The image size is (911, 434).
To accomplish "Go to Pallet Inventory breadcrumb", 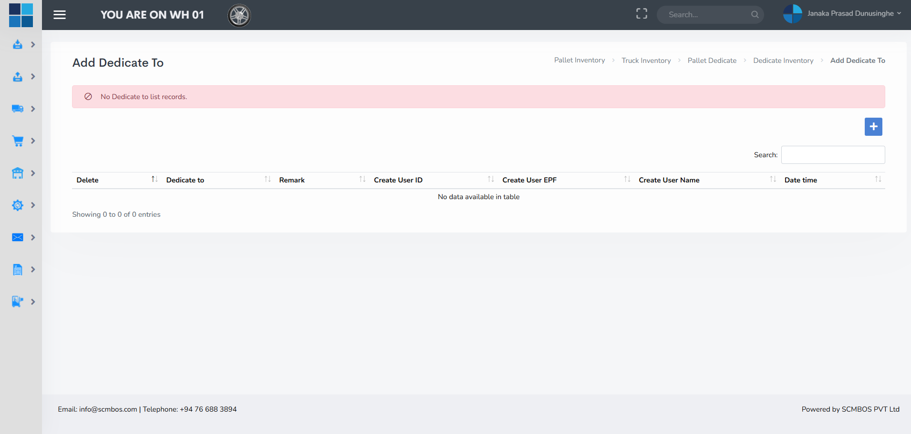I will (x=579, y=60).
